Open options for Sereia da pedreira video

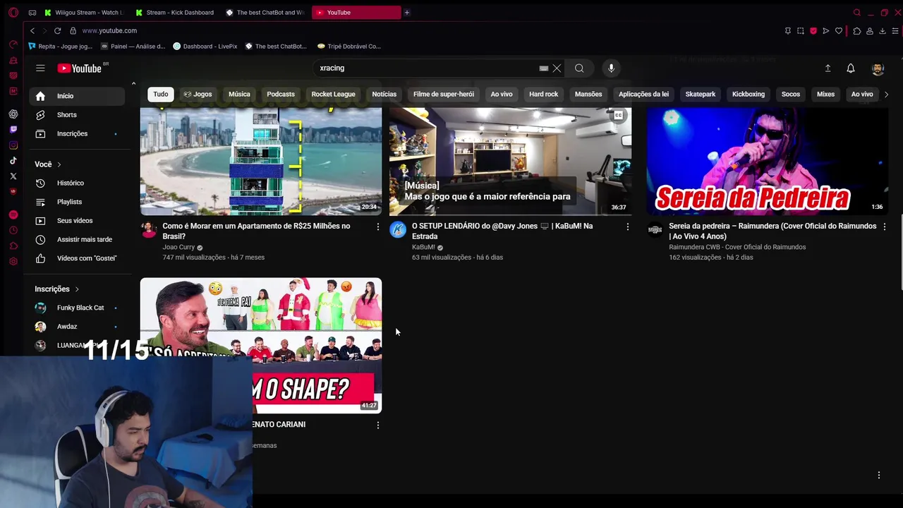885,226
